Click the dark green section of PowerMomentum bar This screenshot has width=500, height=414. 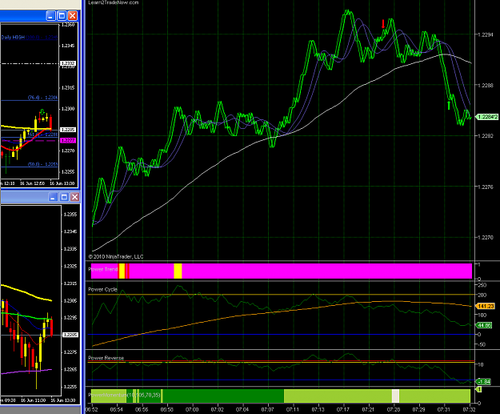tap(223, 396)
